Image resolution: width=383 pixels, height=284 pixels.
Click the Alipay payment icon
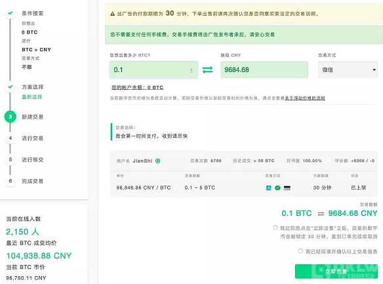pos(268,188)
